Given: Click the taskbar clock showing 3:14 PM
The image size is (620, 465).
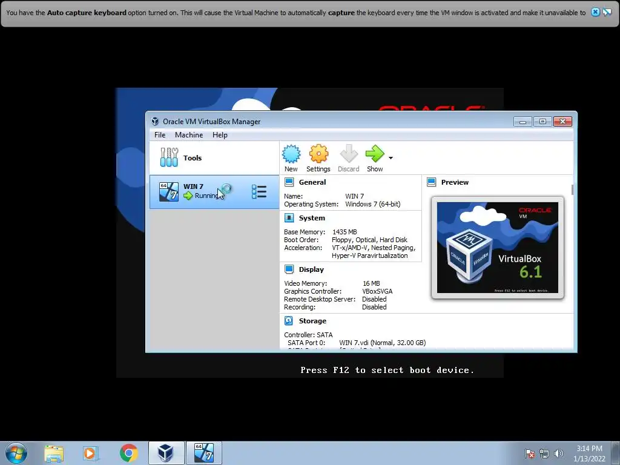Looking at the screenshot, I should coord(589,453).
